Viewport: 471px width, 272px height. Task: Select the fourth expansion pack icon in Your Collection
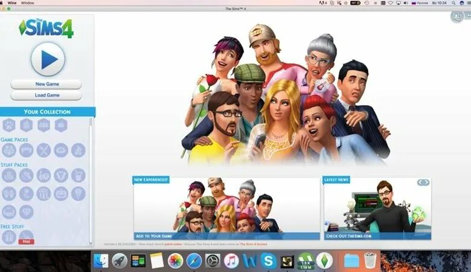[61, 125]
